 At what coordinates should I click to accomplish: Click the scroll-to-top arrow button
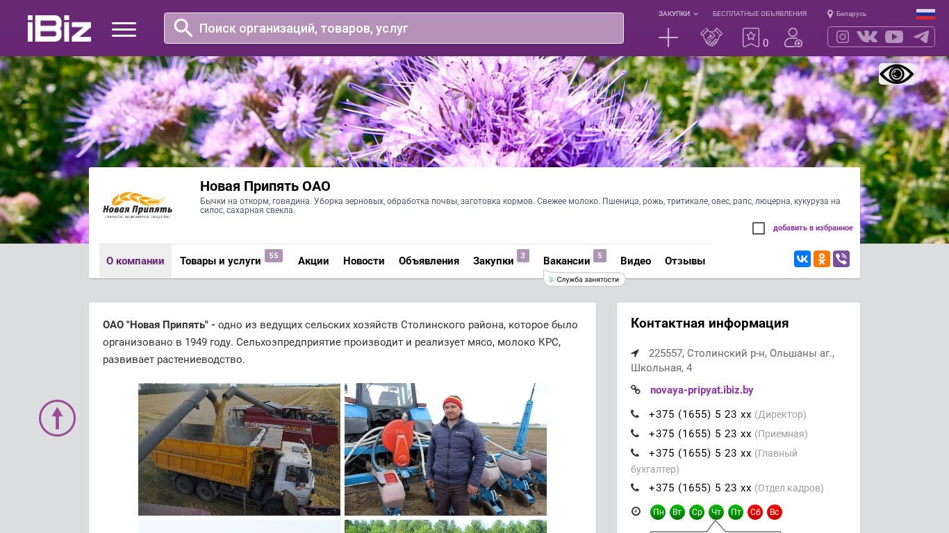click(x=57, y=418)
